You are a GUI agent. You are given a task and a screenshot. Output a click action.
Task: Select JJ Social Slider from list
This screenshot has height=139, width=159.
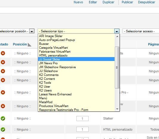click(76, 59)
